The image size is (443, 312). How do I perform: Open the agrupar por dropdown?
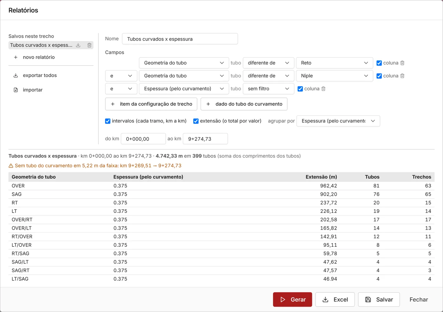pyautogui.click(x=338, y=121)
